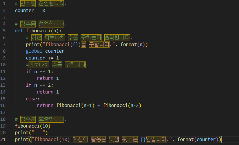
Task: Click the word '출력합니다' in line 6 comment
Action: pos(117,38)
